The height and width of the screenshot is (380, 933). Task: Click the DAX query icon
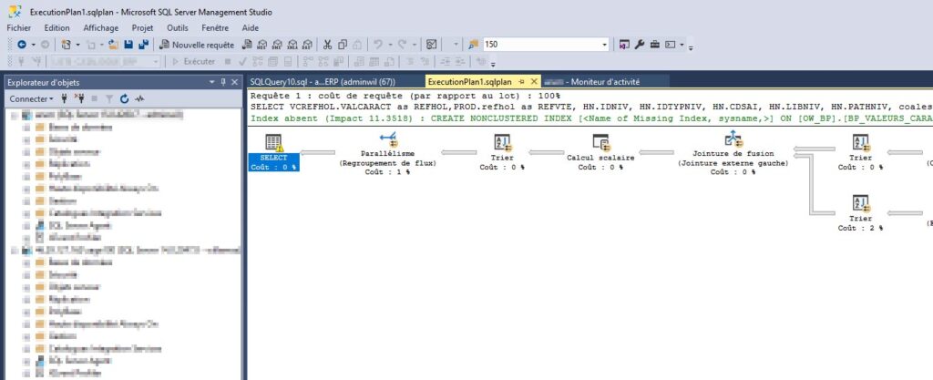point(307,45)
